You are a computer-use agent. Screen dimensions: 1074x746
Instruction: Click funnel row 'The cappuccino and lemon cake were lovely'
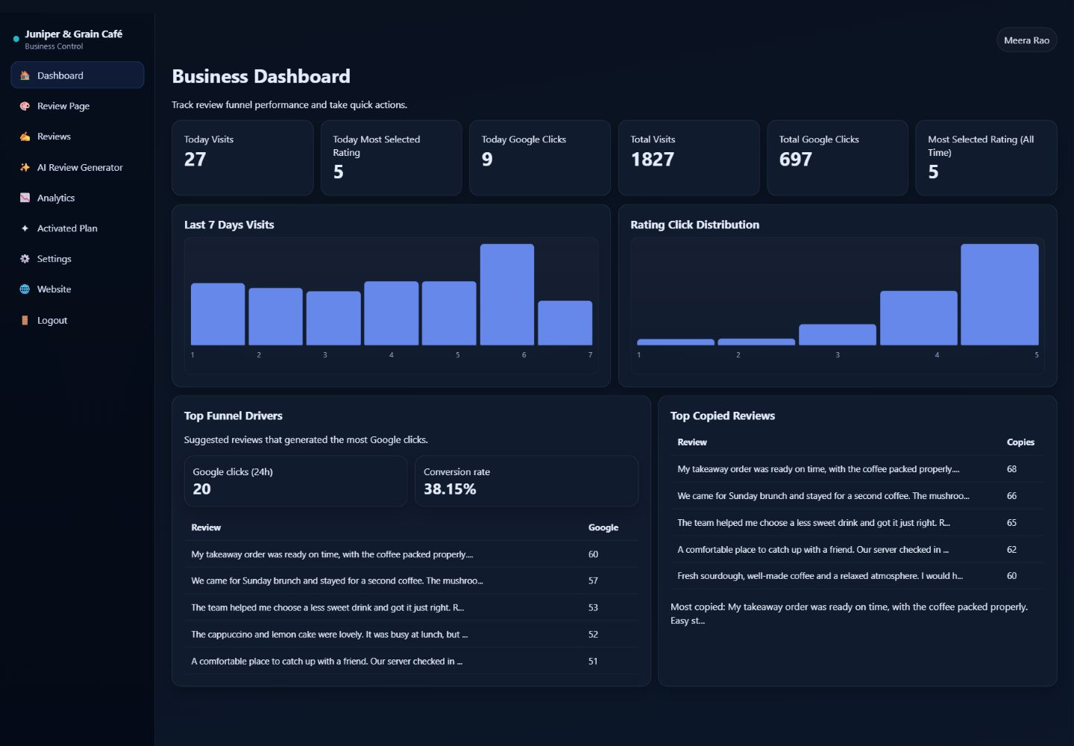click(x=411, y=634)
